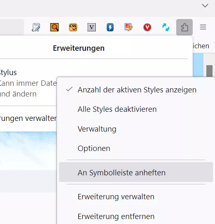This screenshot has height=224, width=215.
Task: Click the red circle V extension icon
Action: tap(147, 27)
